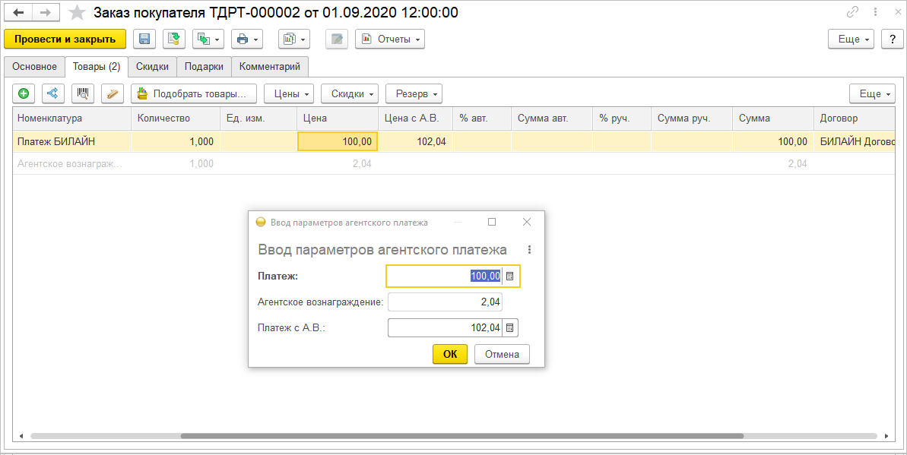Open the Подарки tab
This screenshot has width=907, height=455.
pyautogui.click(x=204, y=67)
